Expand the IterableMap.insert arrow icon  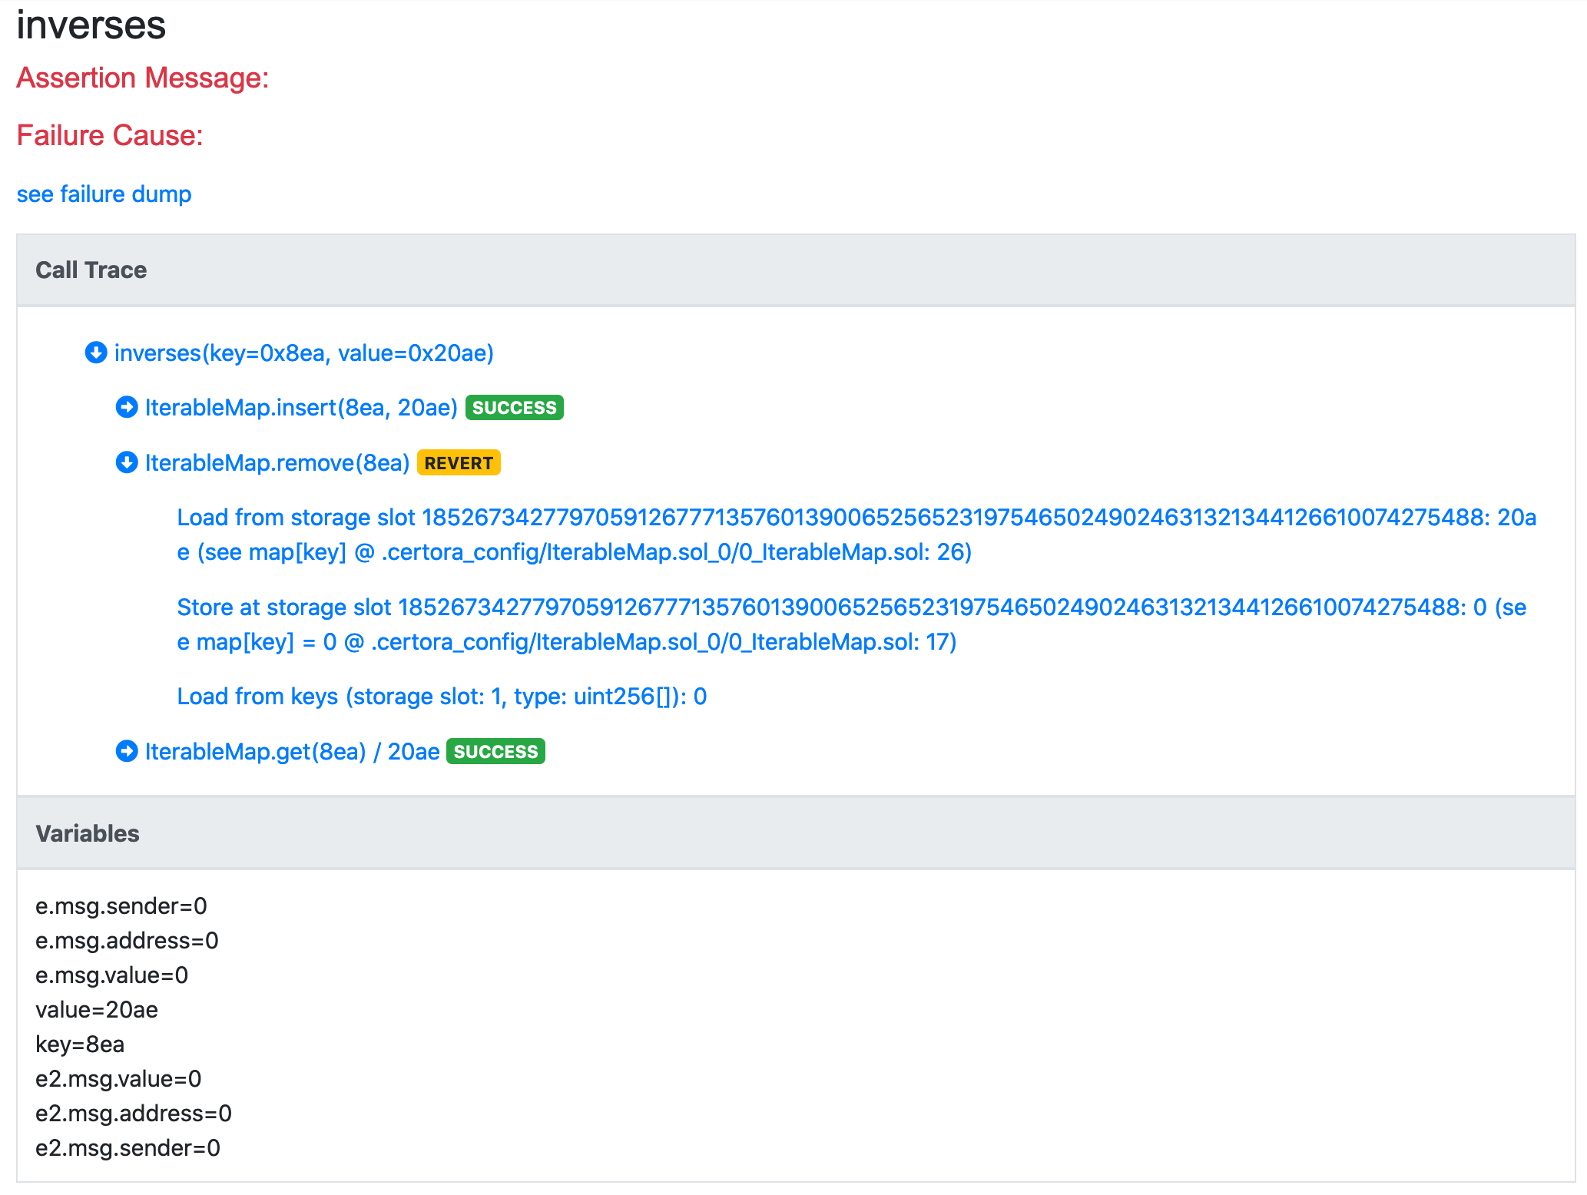click(127, 407)
